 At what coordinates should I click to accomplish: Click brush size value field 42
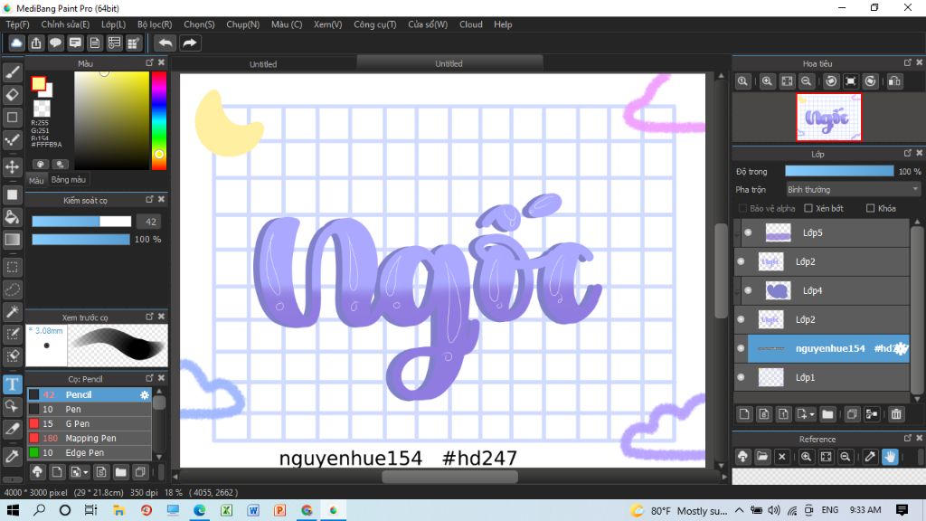coord(151,222)
